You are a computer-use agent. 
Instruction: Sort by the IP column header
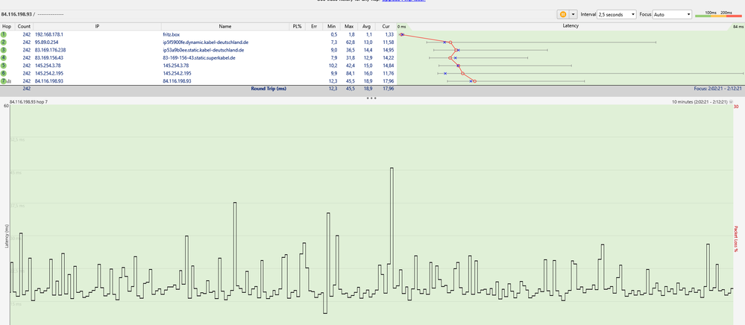[x=97, y=26]
